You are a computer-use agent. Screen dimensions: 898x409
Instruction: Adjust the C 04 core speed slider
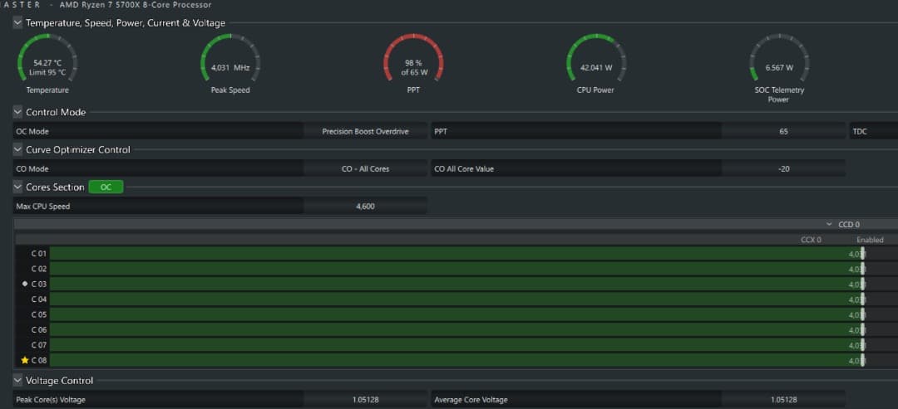[x=862, y=299]
